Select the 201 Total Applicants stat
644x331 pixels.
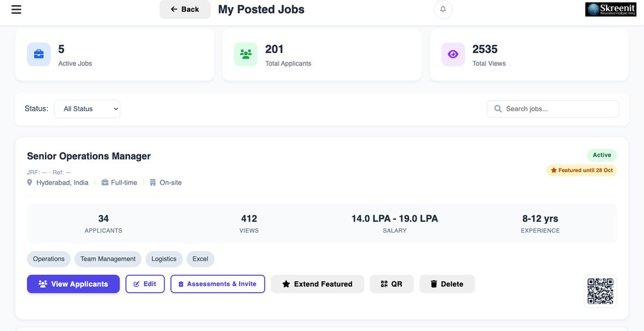click(x=275, y=49)
